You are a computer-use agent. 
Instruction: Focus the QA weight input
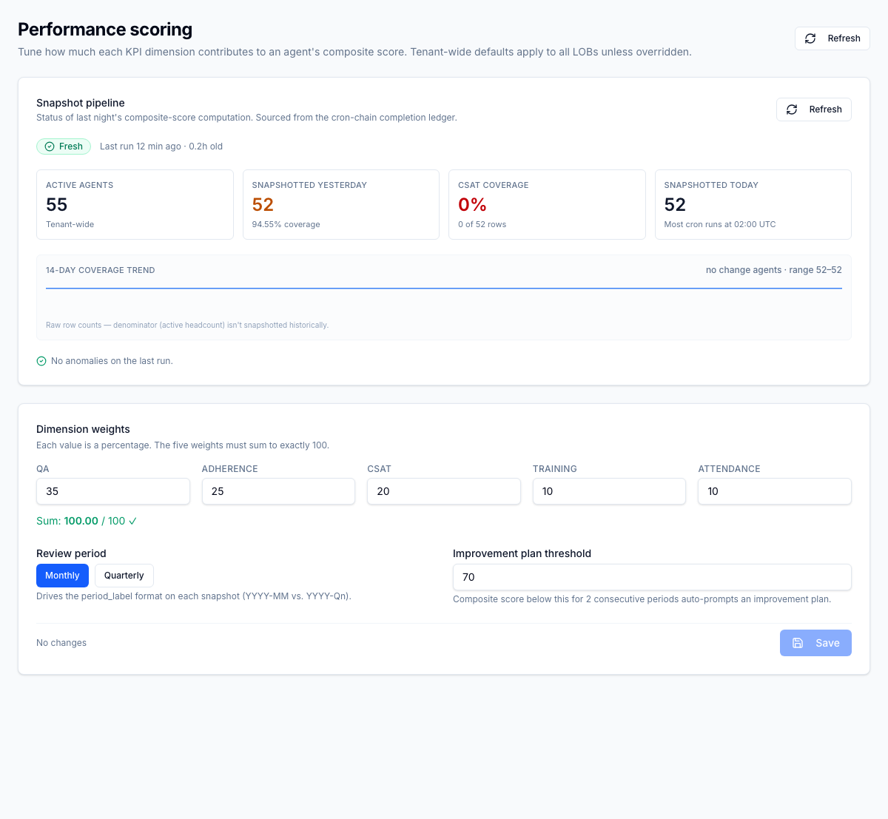pyautogui.click(x=113, y=491)
